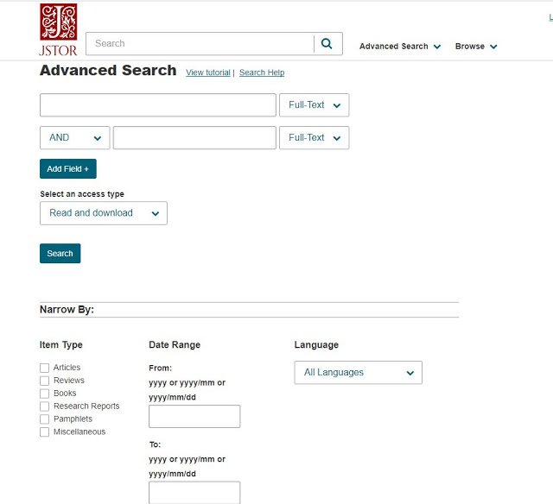Screen dimensions: 553x504
Task: Open the Browse menu
Action: tap(476, 47)
